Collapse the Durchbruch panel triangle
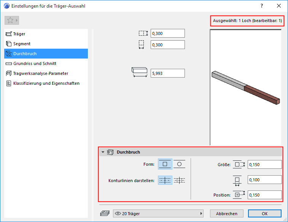 click(x=103, y=152)
